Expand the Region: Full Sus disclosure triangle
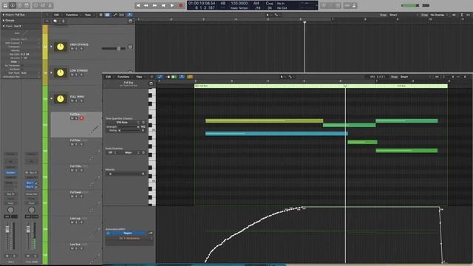 click(x=3, y=15)
